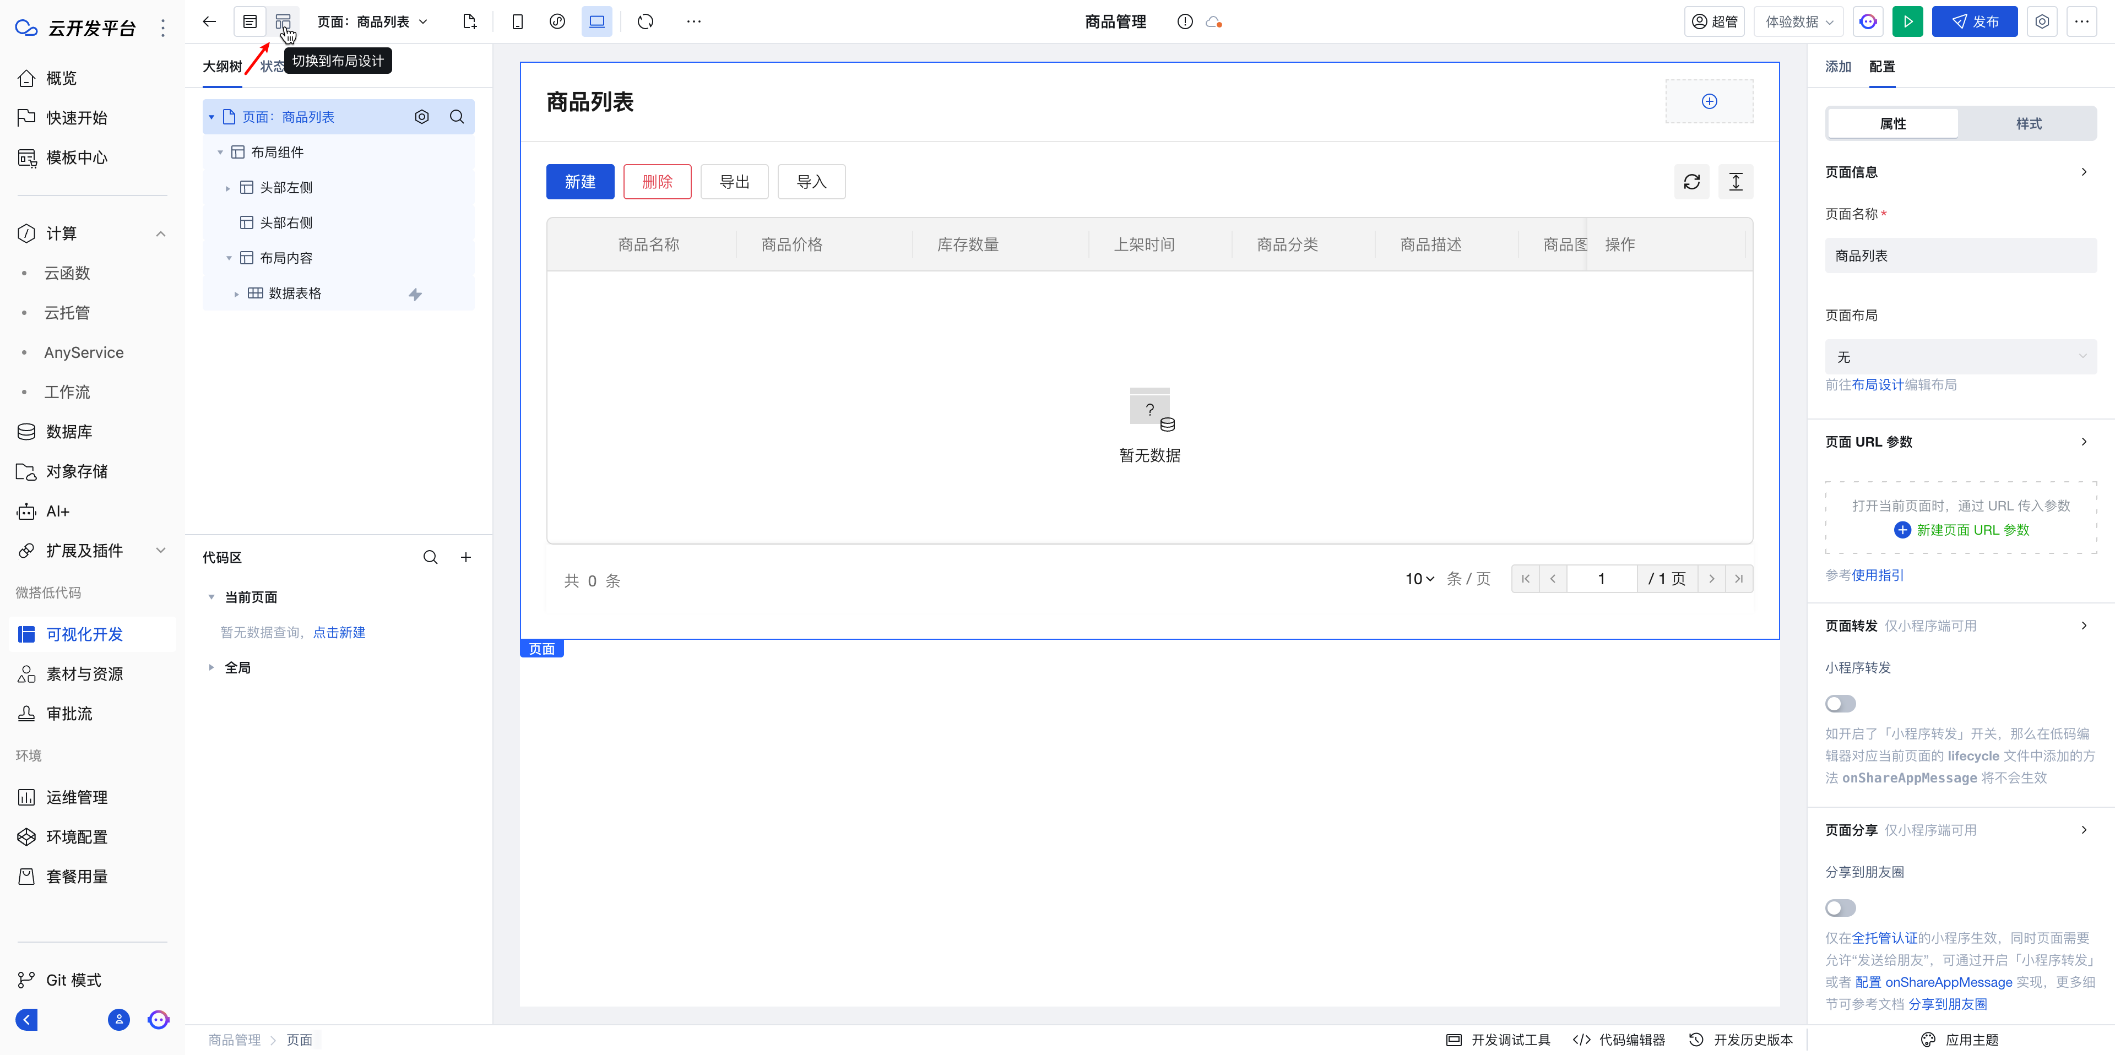
Task: Expand the 数据表格 tree node
Action: 236,294
